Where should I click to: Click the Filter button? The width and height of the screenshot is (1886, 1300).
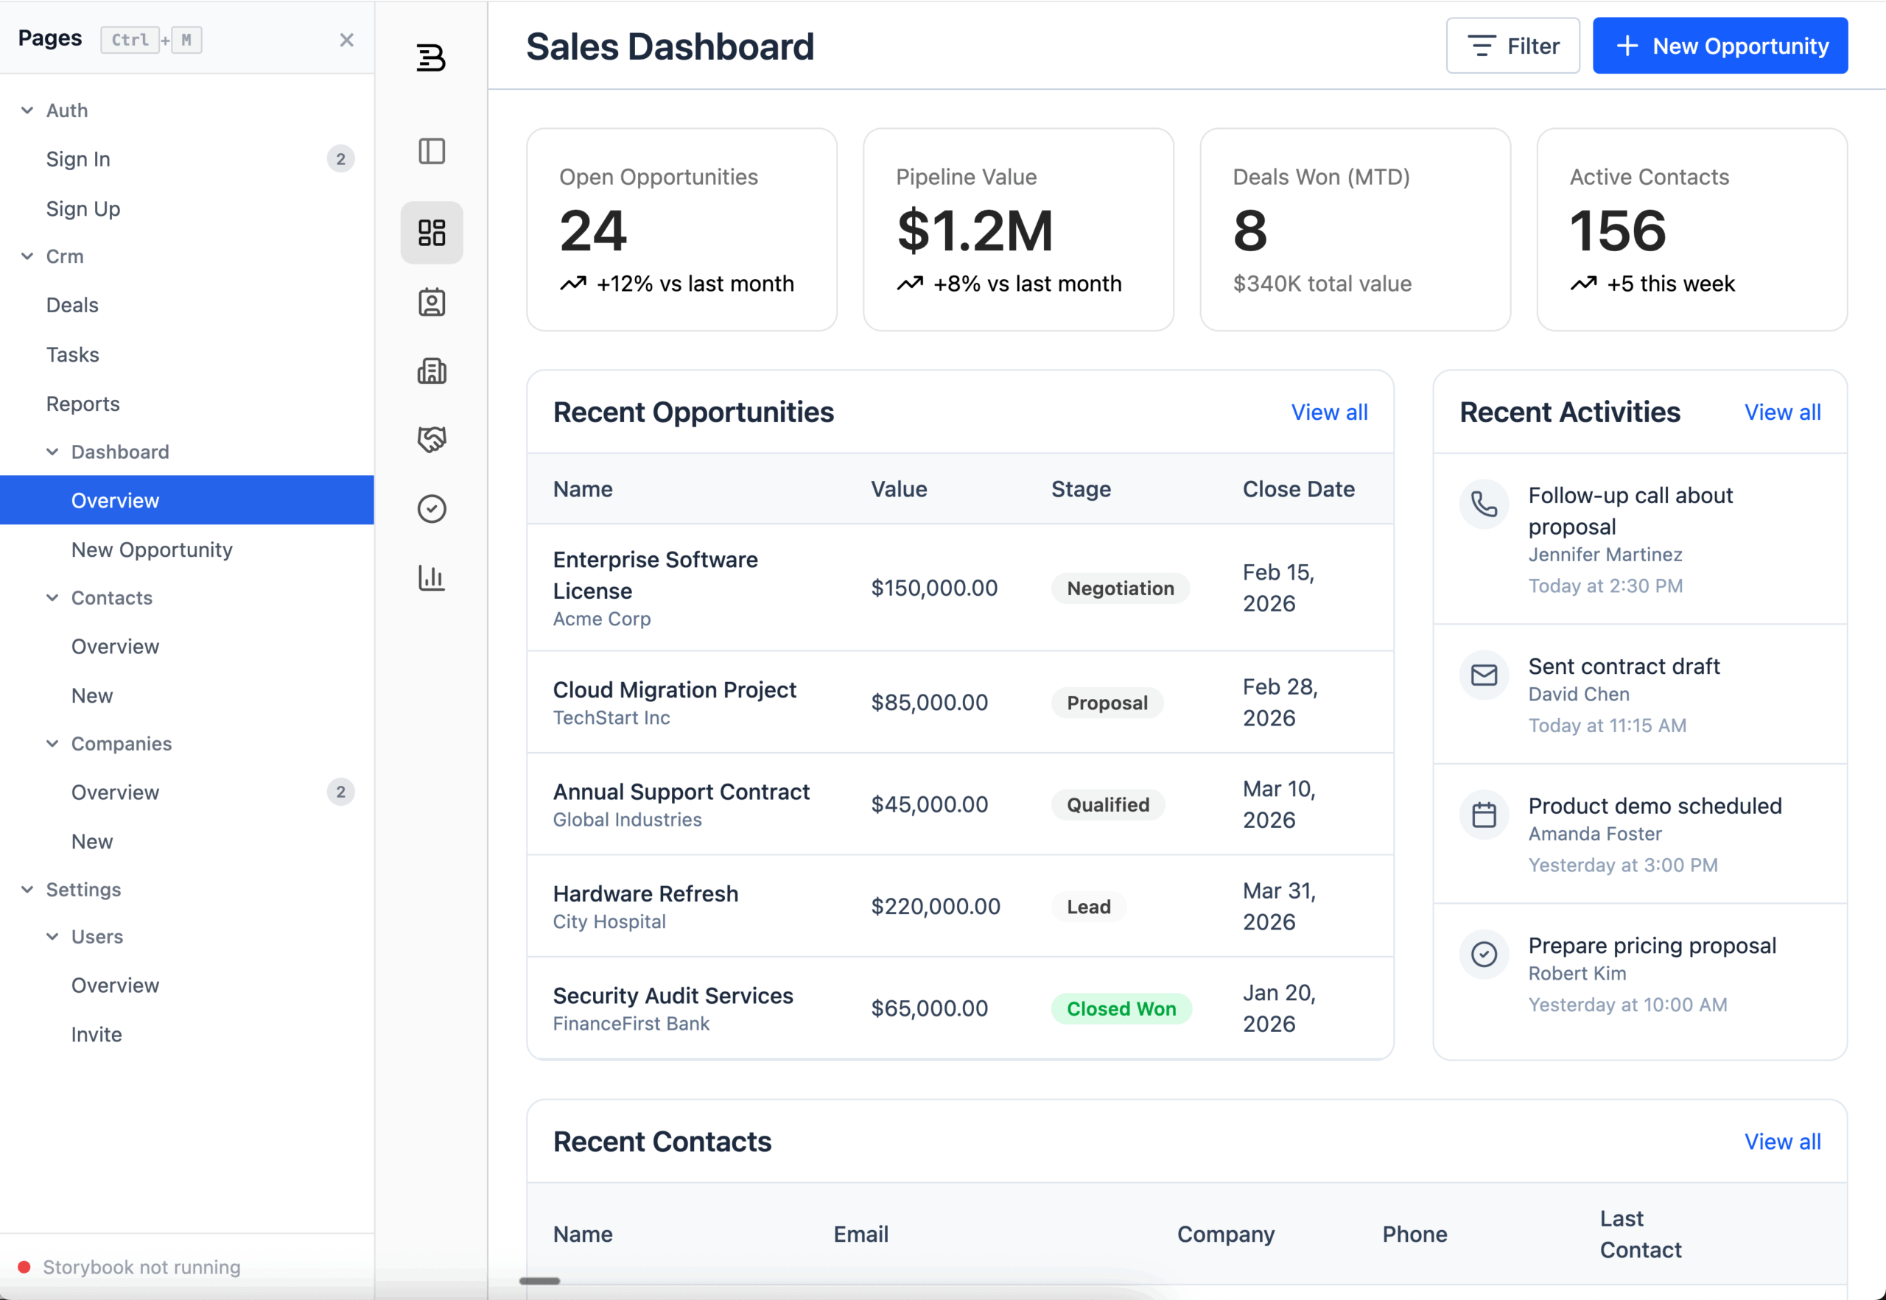point(1512,46)
